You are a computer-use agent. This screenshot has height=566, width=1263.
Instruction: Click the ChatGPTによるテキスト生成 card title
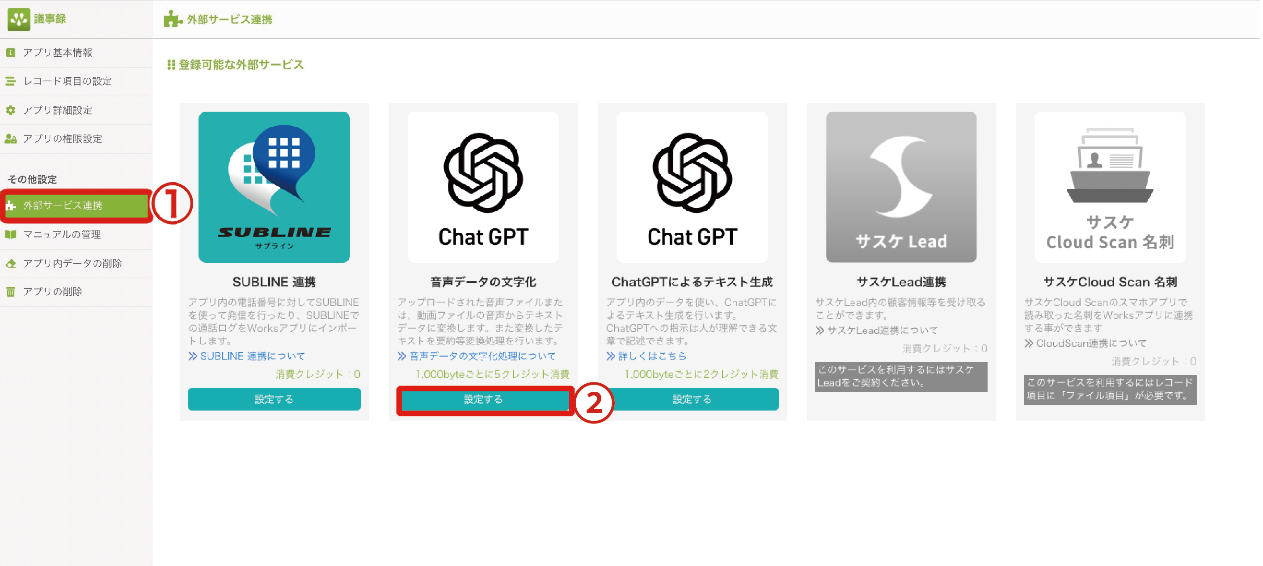point(692,282)
